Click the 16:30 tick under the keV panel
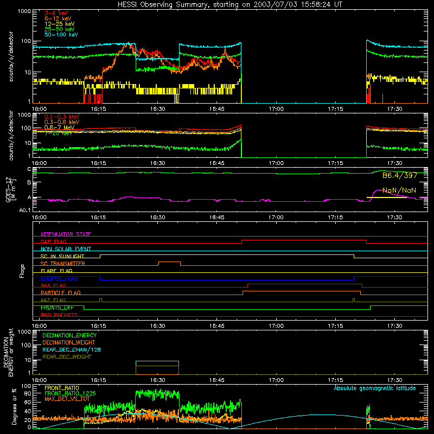 (157, 109)
